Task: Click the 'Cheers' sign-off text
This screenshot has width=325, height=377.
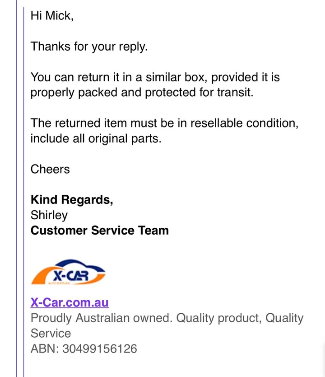Action: (x=50, y=169)
